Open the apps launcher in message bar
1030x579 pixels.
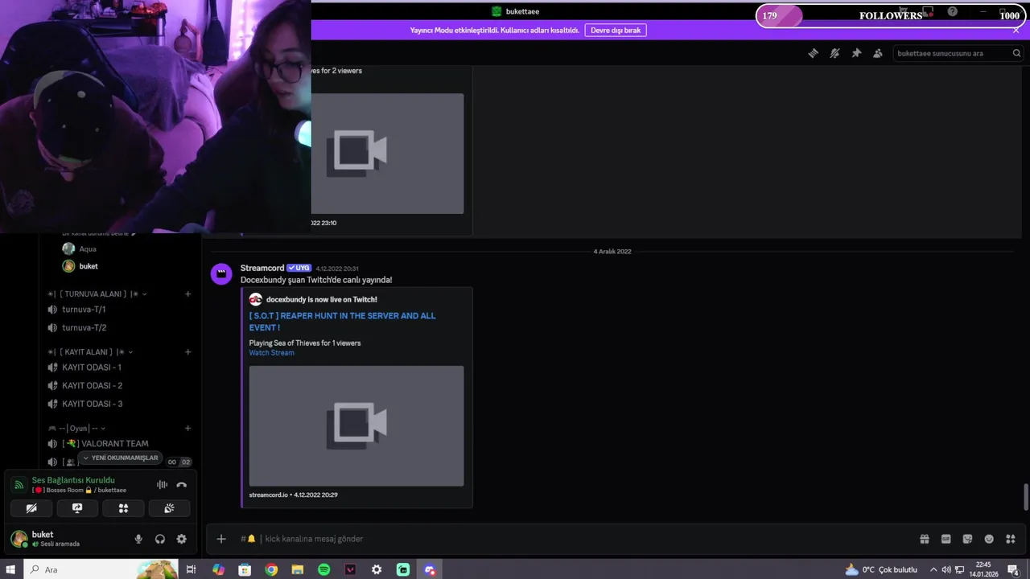point(1011,539)
